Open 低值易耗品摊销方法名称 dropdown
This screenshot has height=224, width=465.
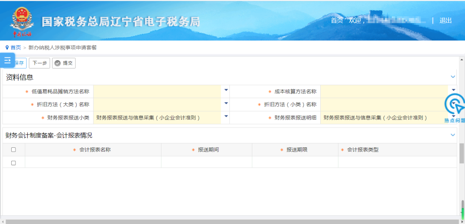tap(226, 90)
